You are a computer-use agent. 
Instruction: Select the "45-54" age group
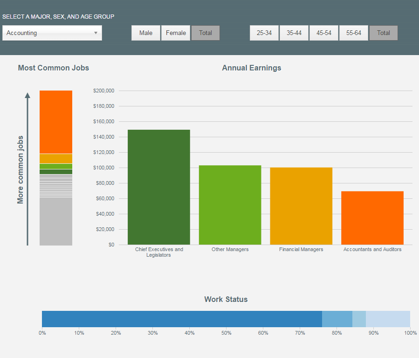pos(323,33)
